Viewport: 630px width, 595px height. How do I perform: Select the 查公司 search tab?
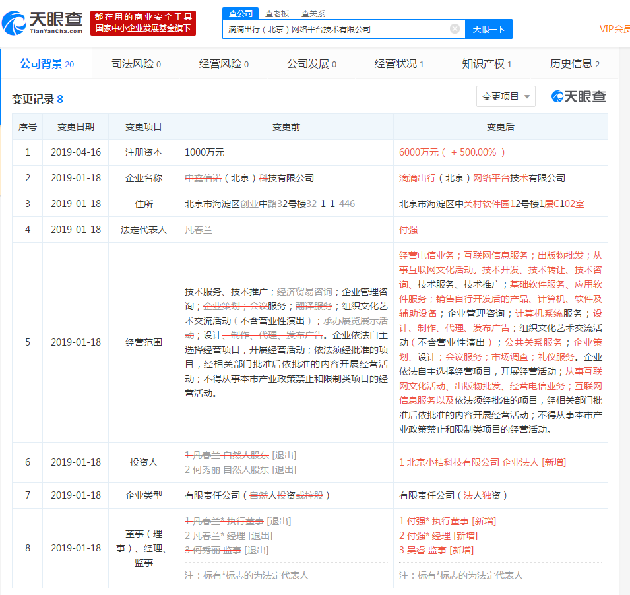[x=241, y=13]
